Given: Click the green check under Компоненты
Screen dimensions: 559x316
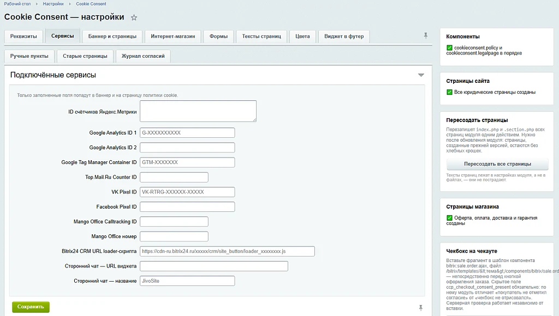Looking at the screenshot, I should coord(449,48).
